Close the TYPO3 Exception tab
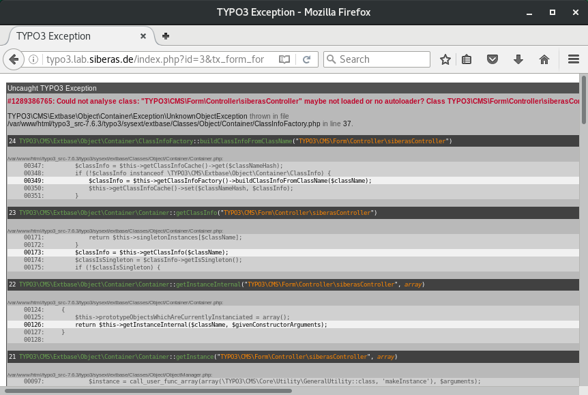The image size is (588, 395). click(143, 36)
